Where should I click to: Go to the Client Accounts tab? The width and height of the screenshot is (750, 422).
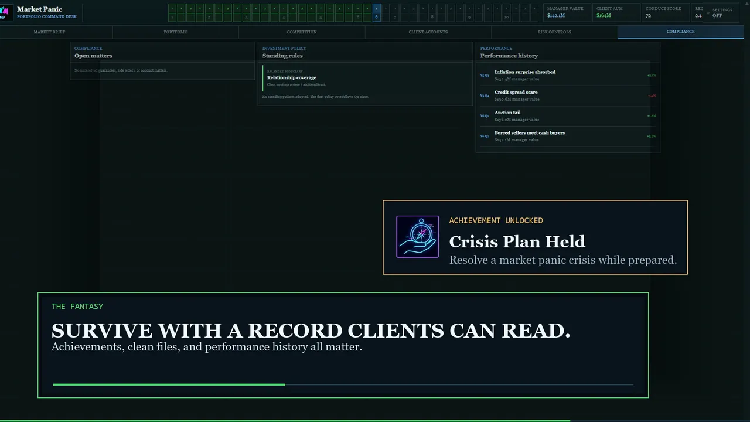(428, 32)
